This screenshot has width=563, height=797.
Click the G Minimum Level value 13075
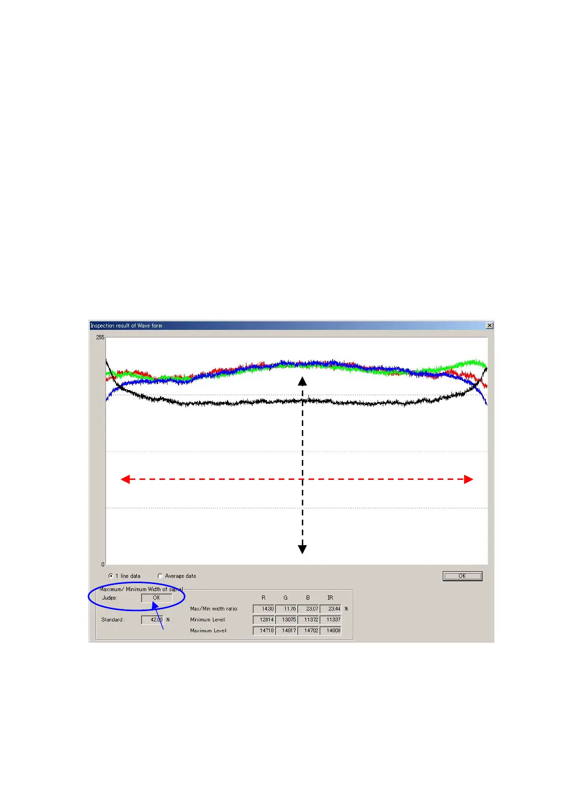click(x=286, y=620)
